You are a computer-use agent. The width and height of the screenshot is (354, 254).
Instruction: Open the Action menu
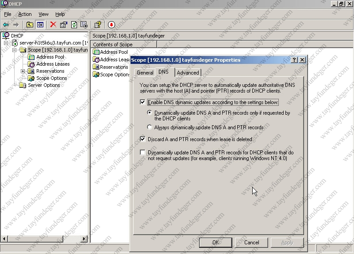(25, 14)
